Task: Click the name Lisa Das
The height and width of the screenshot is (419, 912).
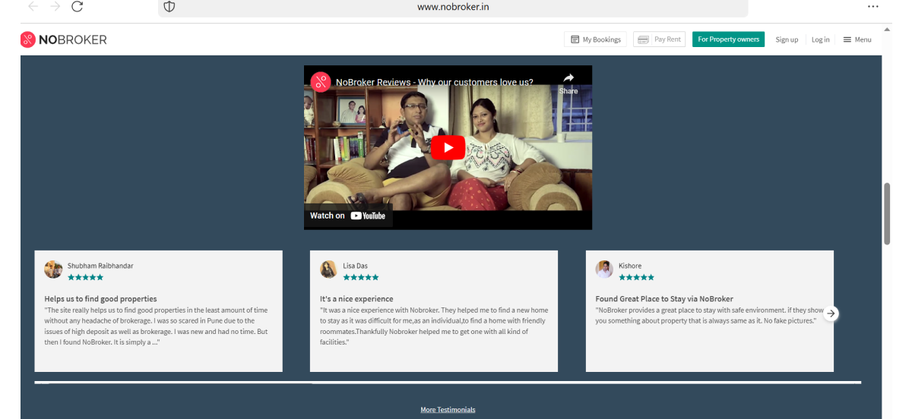Action: point(356,266)
